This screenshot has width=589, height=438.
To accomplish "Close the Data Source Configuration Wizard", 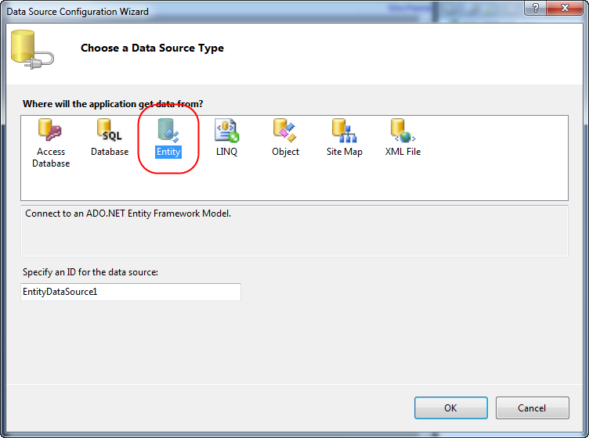I will tap(565, 8).
